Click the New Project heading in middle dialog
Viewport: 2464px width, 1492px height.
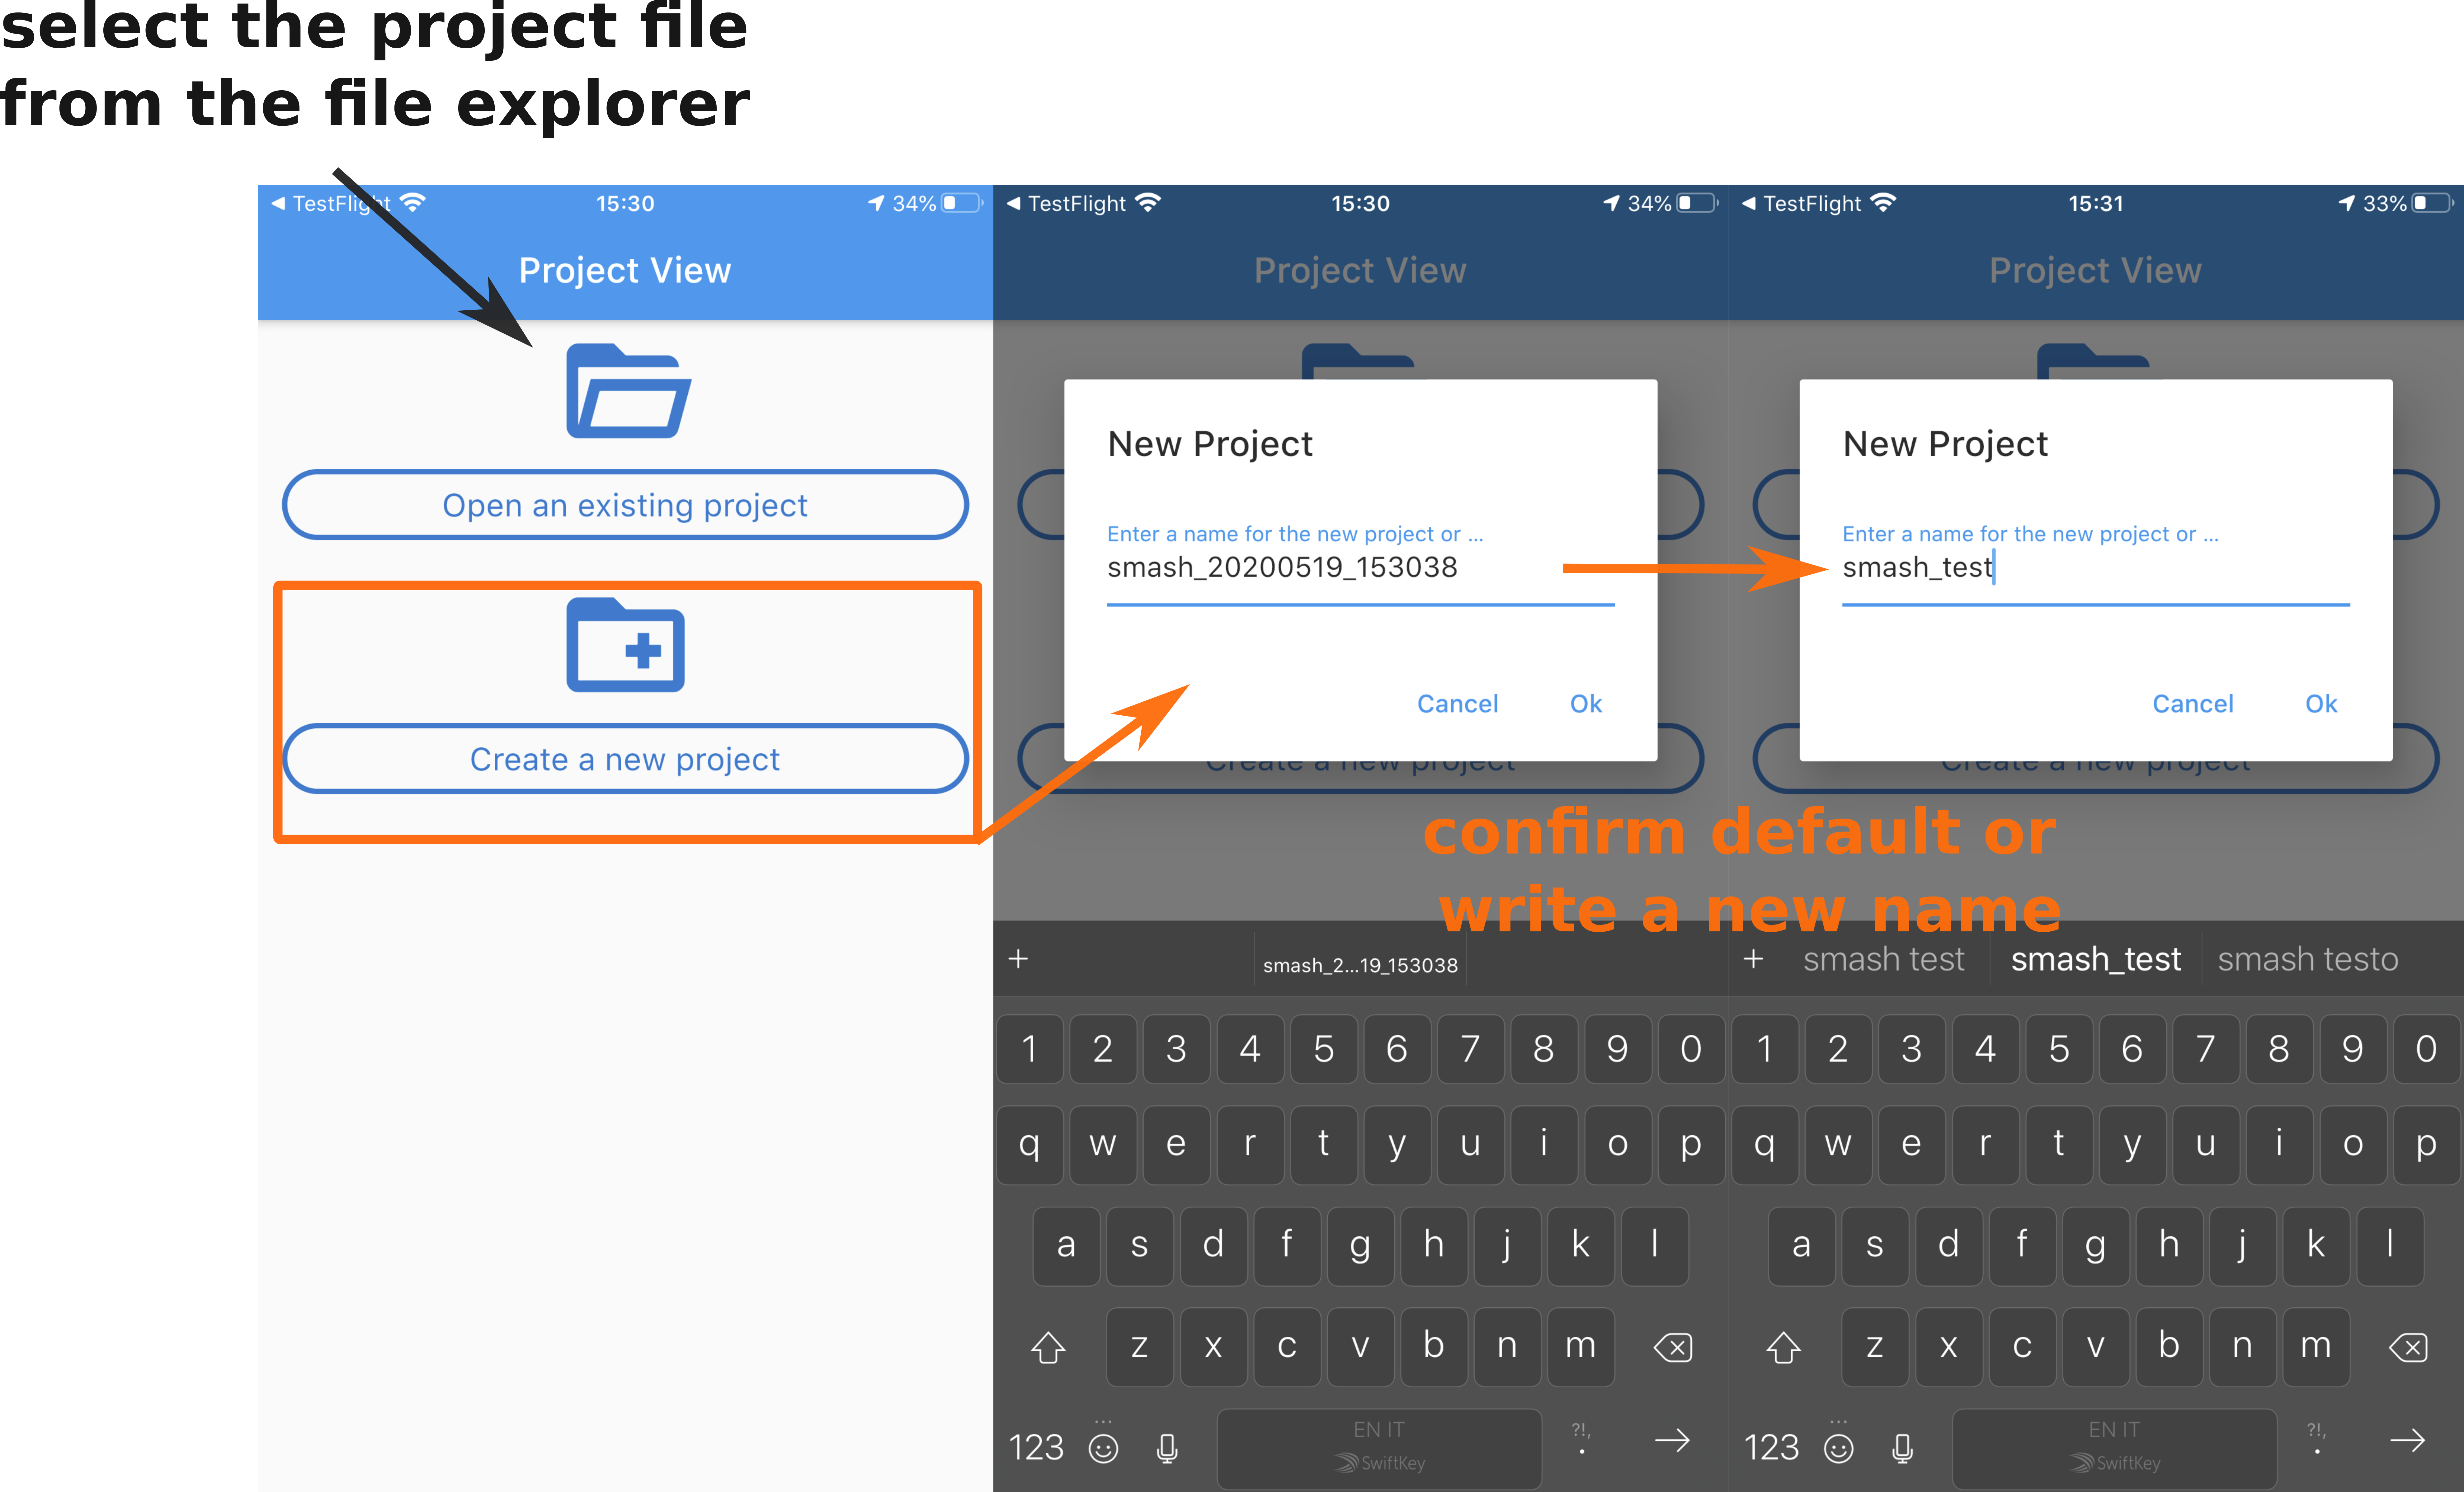click(1210, 444)
